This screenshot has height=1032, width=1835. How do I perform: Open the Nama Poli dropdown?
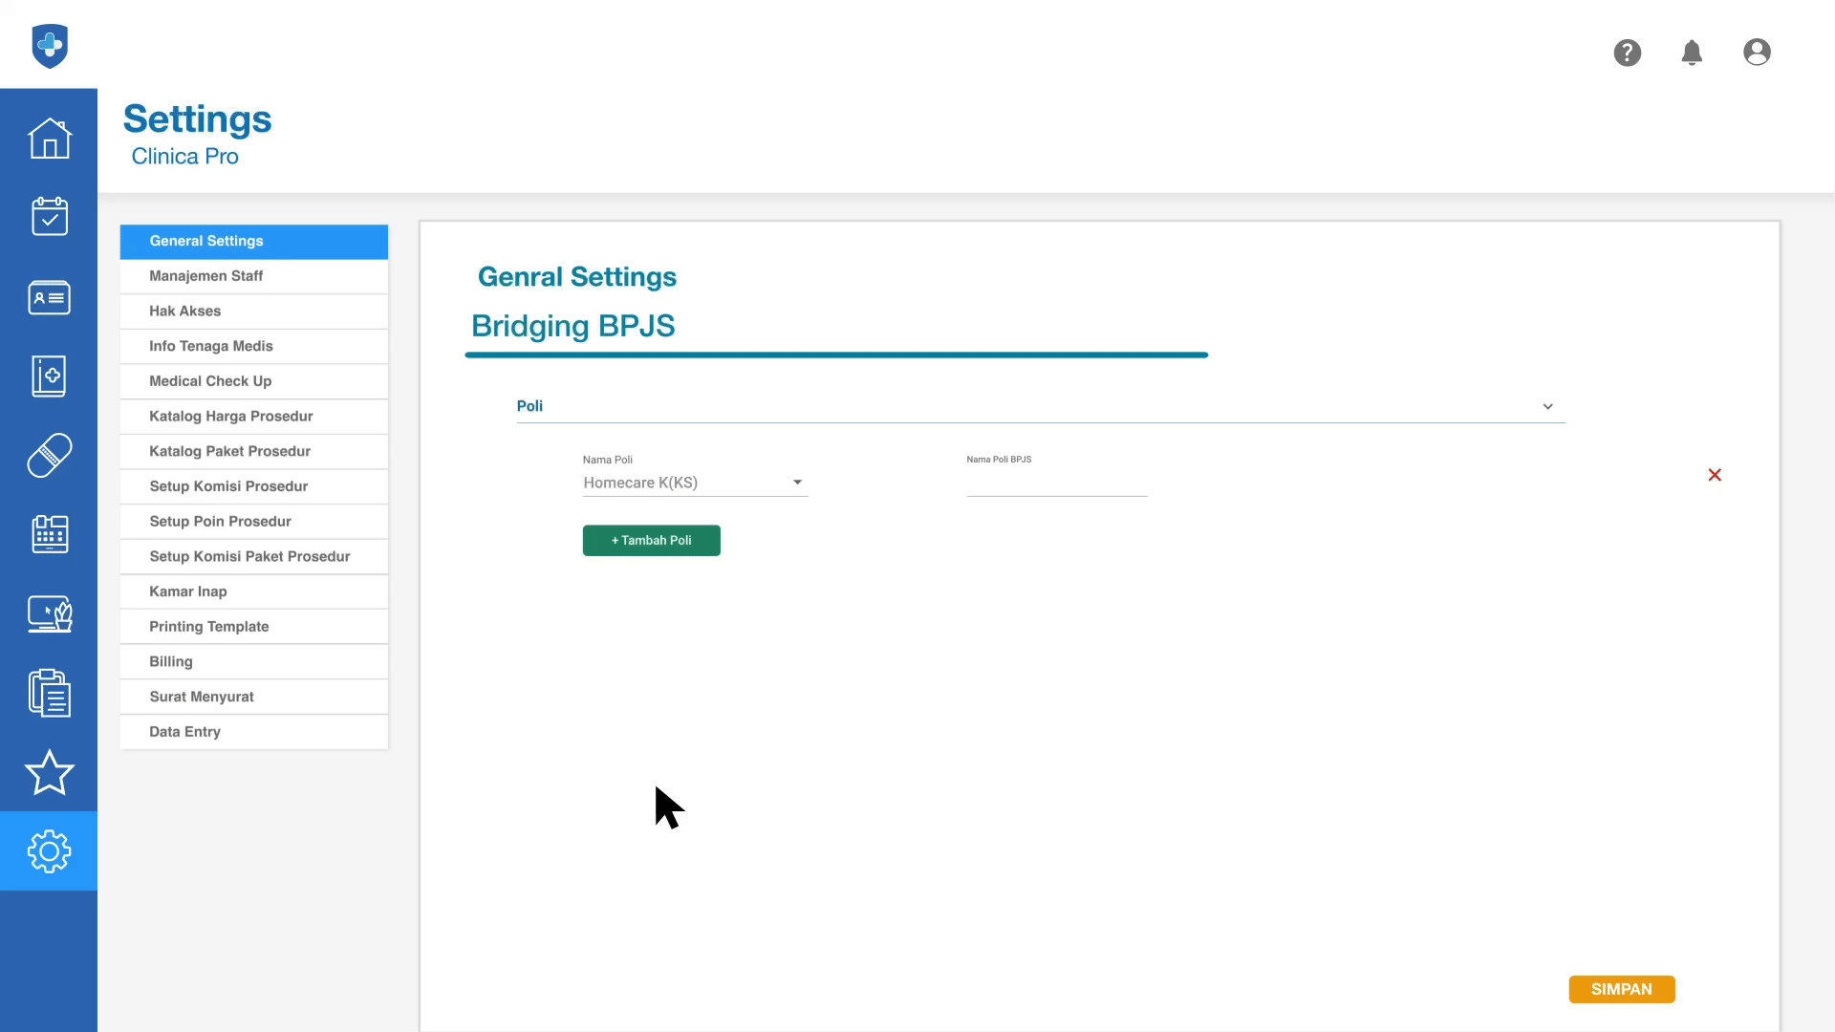(695, 483)
